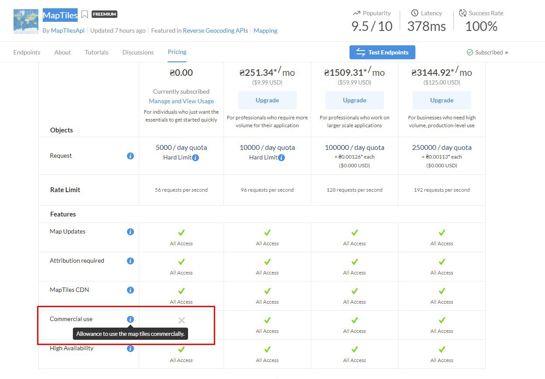Click the 378ms latency value
This screenshot has width=545, height=379.
(x=427, y=27)
